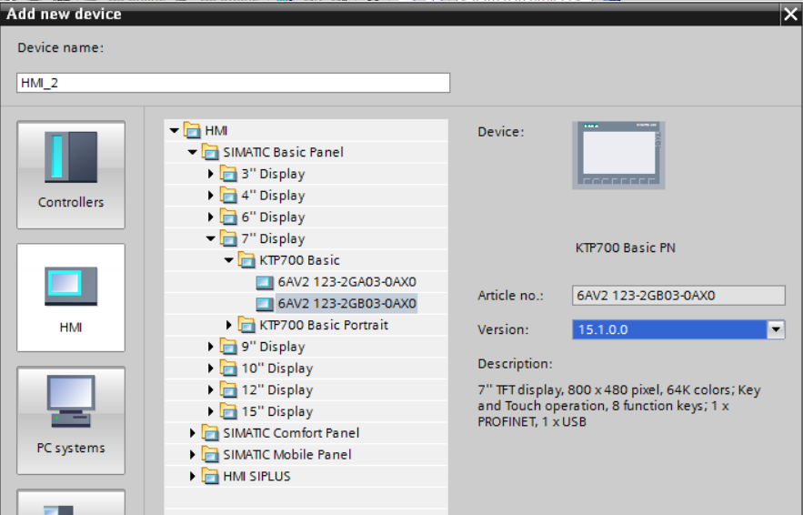The width and height of the screenshot is (803, 515).
Task: Select the SIMATIC Comfort Panel label
Action: pos(291,433)
